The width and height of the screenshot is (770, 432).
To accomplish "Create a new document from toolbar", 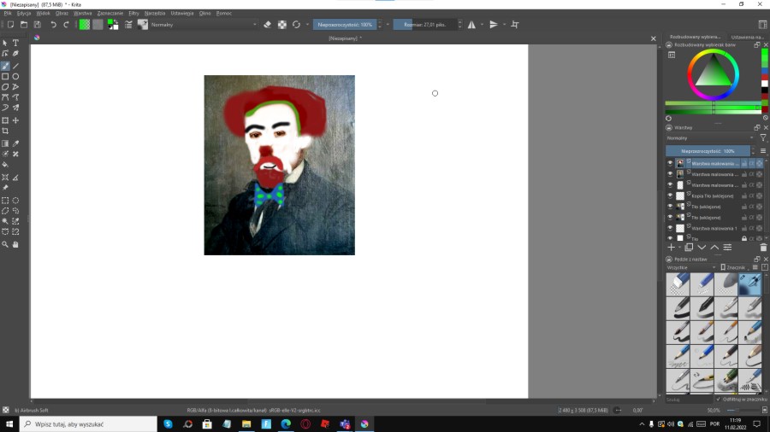I will pyautogui.click(x=10, y=25).
